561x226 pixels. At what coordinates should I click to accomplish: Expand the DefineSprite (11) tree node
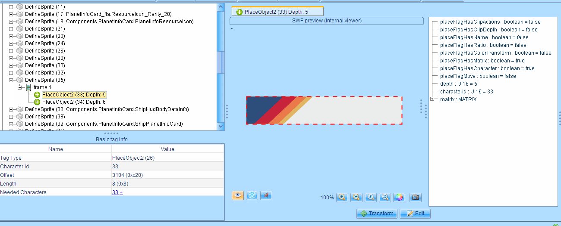tap(11, 7)
